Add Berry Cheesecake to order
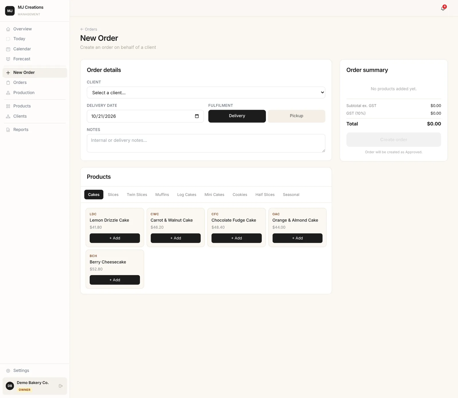 (115, 280)
